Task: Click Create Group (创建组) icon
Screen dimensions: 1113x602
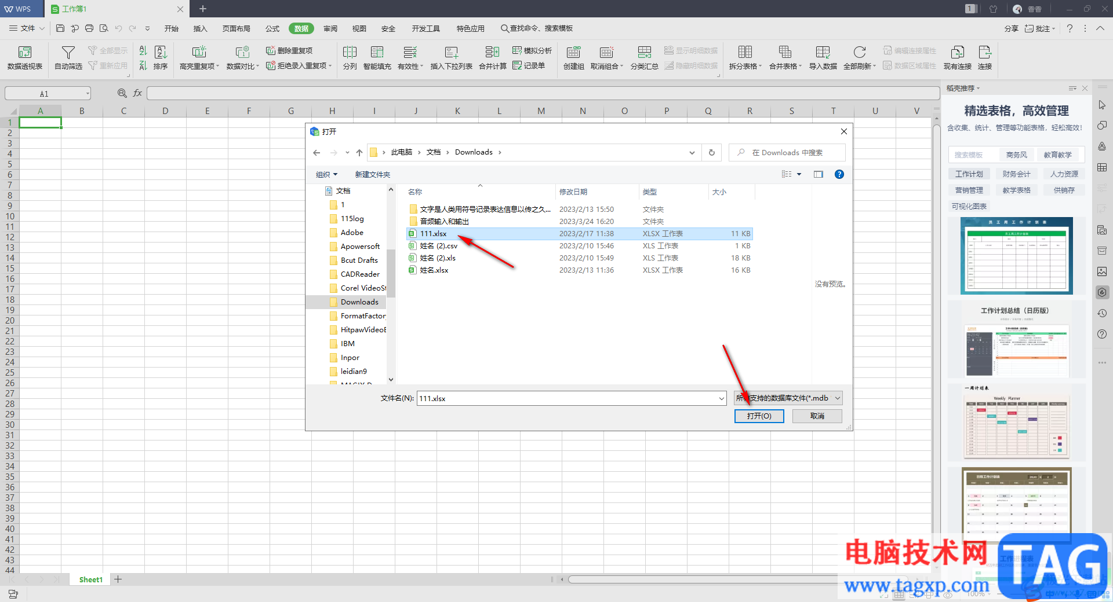Action: pyautogui.click(x=573, y=52)
